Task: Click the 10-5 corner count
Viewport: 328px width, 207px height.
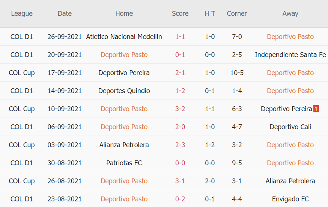Action: [x=237, y=73]
